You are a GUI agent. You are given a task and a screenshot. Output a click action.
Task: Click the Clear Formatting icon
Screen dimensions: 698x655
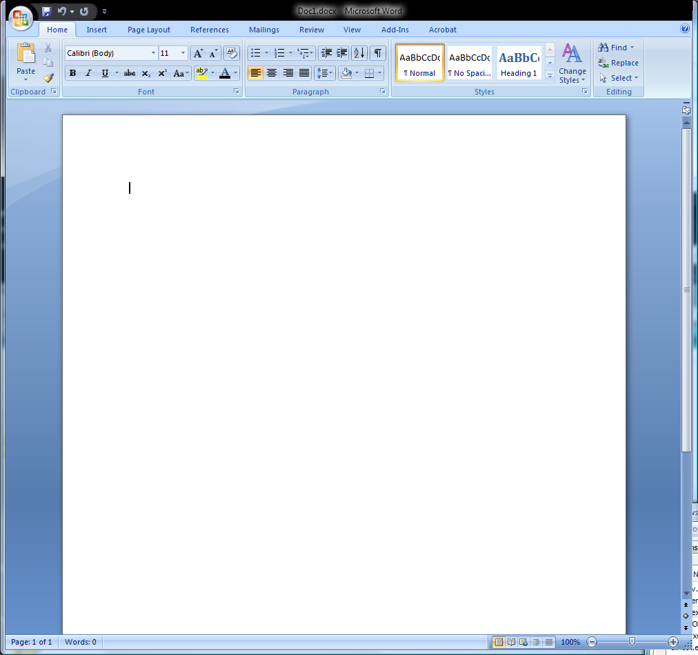[232, 53]
